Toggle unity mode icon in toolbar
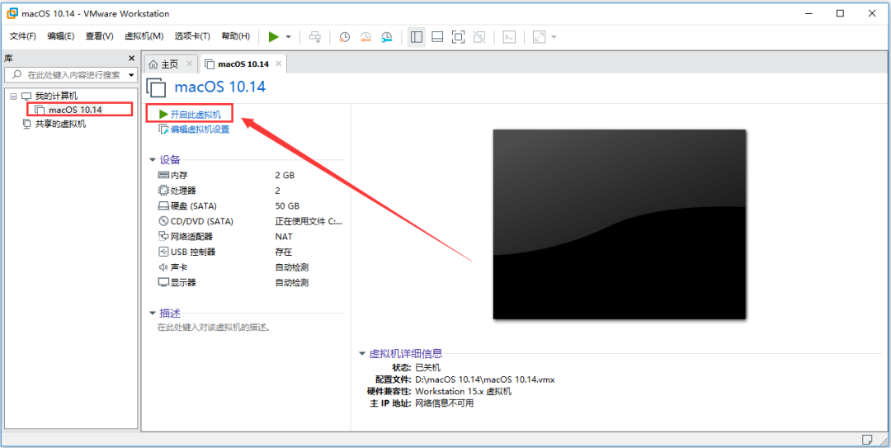The width and height of the screenshot is (891, 448). 479,37
